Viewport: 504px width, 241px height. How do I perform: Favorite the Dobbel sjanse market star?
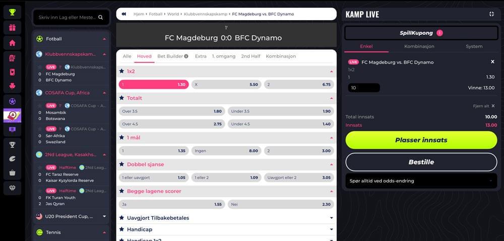click(121, 164)
